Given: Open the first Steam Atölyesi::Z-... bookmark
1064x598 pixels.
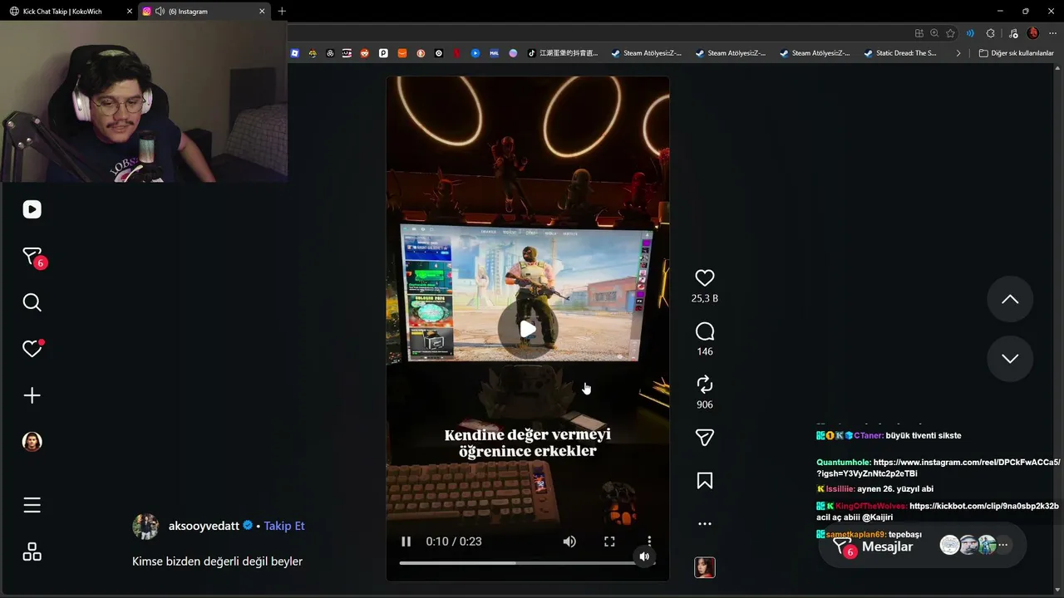Looking at the screenshot, I should pos(646,53).
